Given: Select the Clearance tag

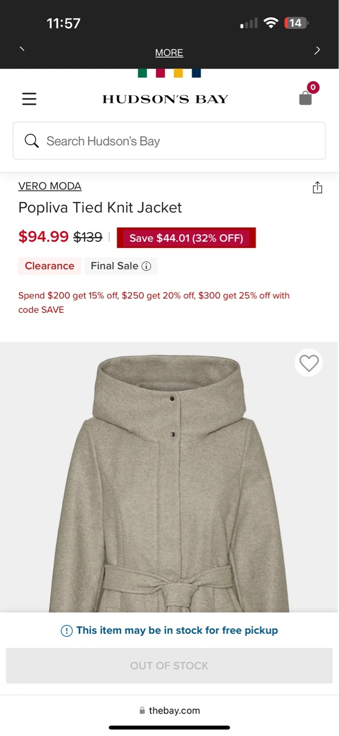Looking at the screenshot, I should pos(49,266).
